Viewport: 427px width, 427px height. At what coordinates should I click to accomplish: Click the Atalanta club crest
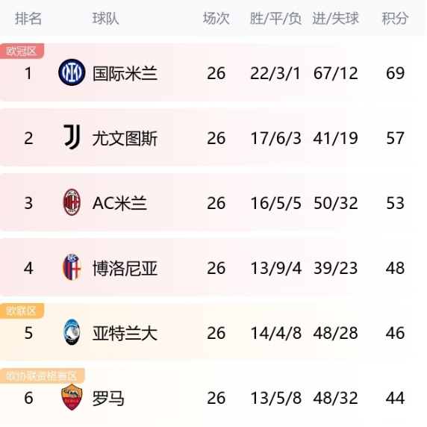pyautogui.click(x=72, y=332)
